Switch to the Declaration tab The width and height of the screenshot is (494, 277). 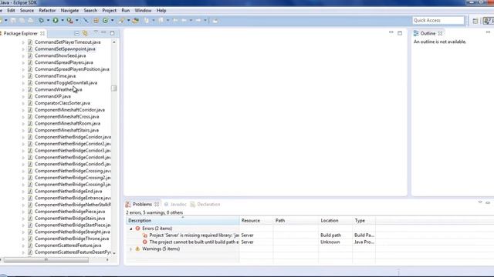coord(205,204)
